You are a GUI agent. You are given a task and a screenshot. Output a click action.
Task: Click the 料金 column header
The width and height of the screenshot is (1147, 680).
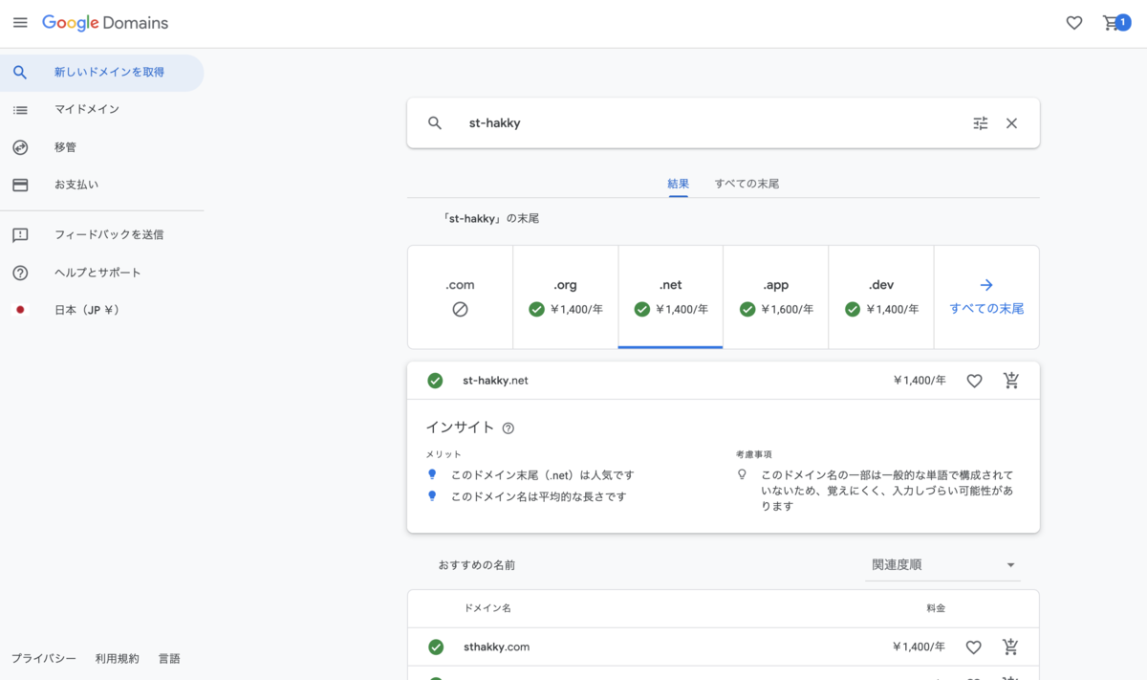pos(936,608)
